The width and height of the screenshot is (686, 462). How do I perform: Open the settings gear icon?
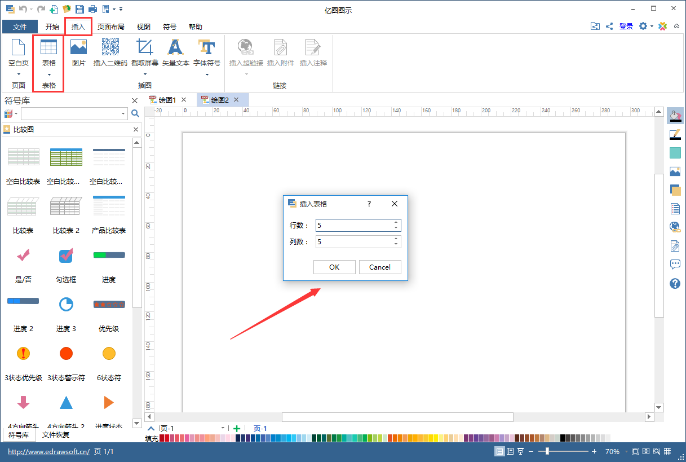pos(643,26)
